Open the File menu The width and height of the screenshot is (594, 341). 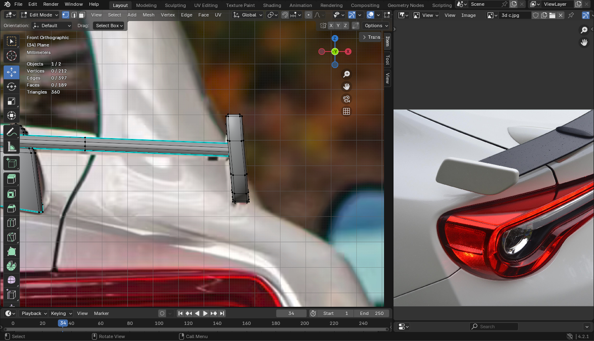click(18, 4)
